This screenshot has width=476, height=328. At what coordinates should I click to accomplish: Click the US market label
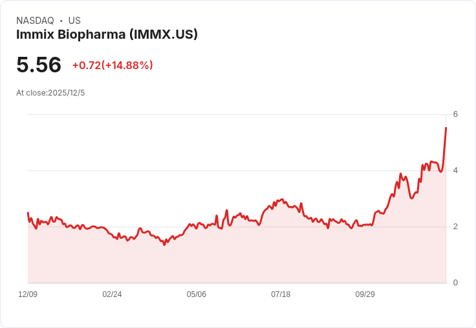pos(74,21)
